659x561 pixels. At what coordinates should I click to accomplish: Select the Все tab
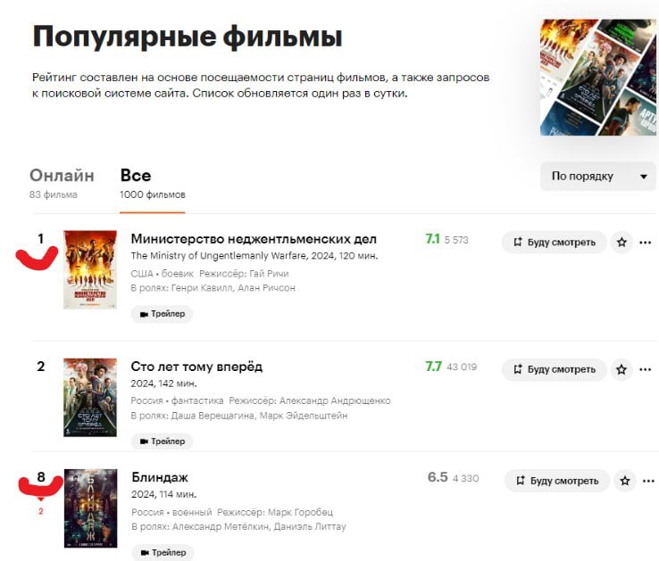(152, 184)
